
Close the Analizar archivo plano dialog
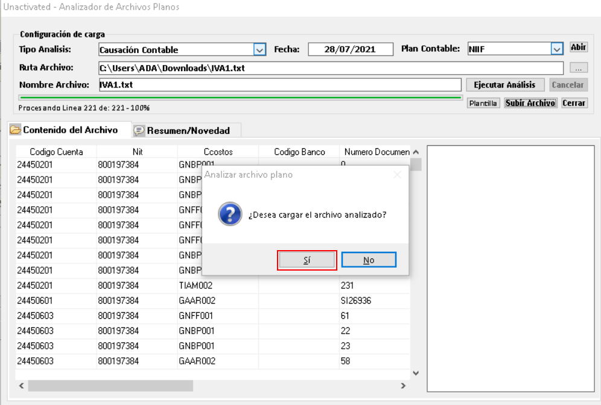[x=396, y=175]
